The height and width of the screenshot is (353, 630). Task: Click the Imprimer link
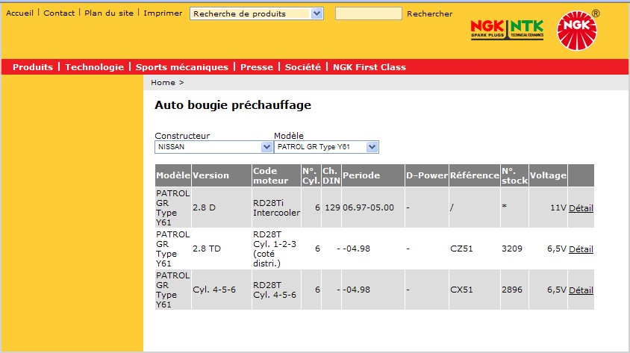163,13
